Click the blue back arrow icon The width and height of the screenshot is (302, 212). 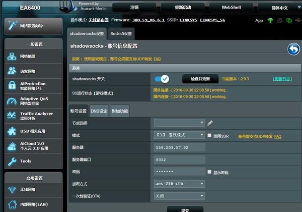tap(294, 49)
